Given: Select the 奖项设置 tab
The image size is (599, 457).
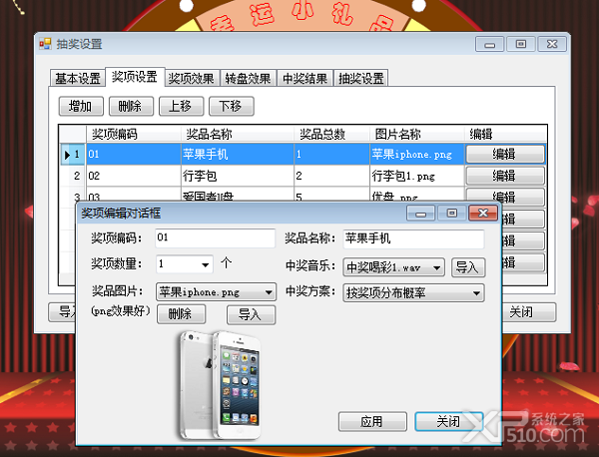Looking at the screenshot, I should pos(135,77).
